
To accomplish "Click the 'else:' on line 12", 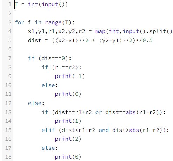I will [36, 103].
